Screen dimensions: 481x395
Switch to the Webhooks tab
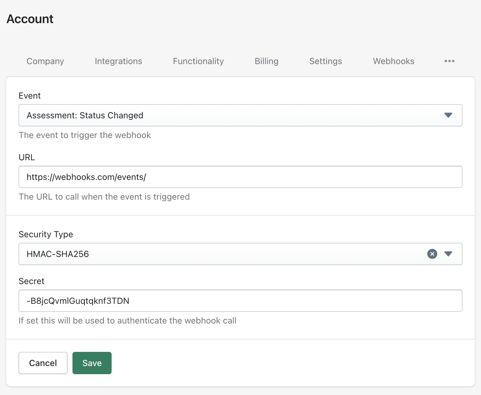(x=393, y=61)
